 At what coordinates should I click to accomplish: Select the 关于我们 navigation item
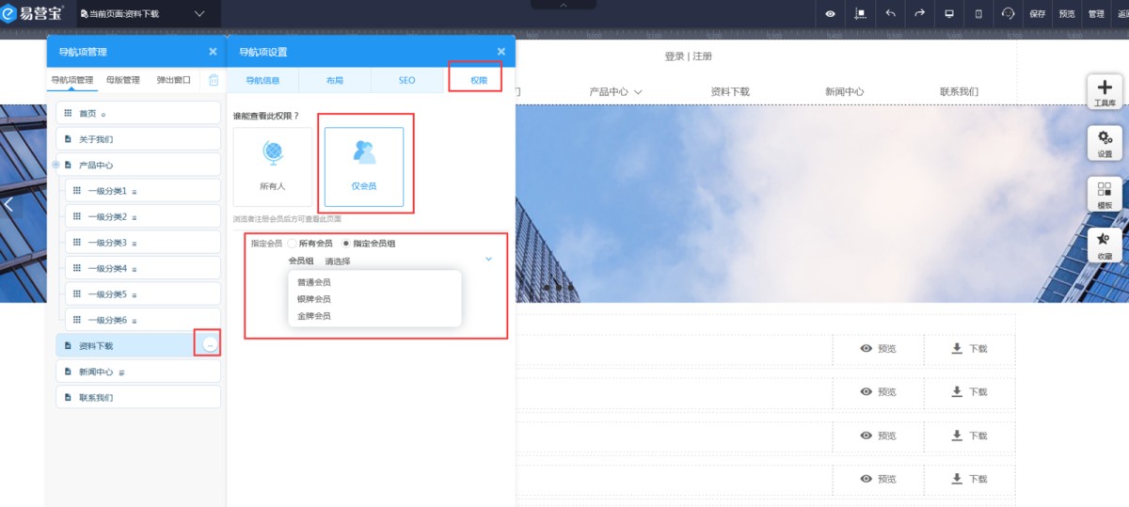[x=138, y=139]
